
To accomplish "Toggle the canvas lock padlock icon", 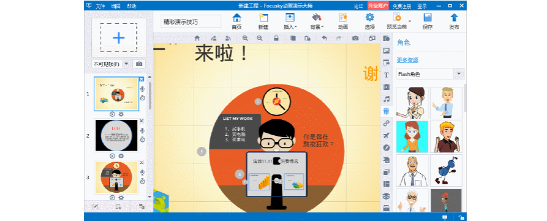I will click(x=276, y=39).
